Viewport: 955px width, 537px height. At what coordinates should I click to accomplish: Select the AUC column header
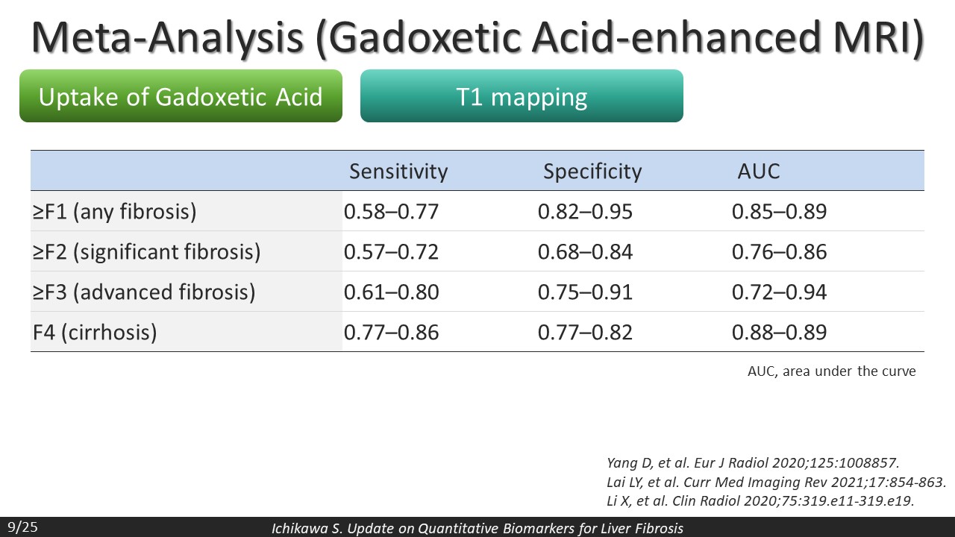[x=758, y=172]
